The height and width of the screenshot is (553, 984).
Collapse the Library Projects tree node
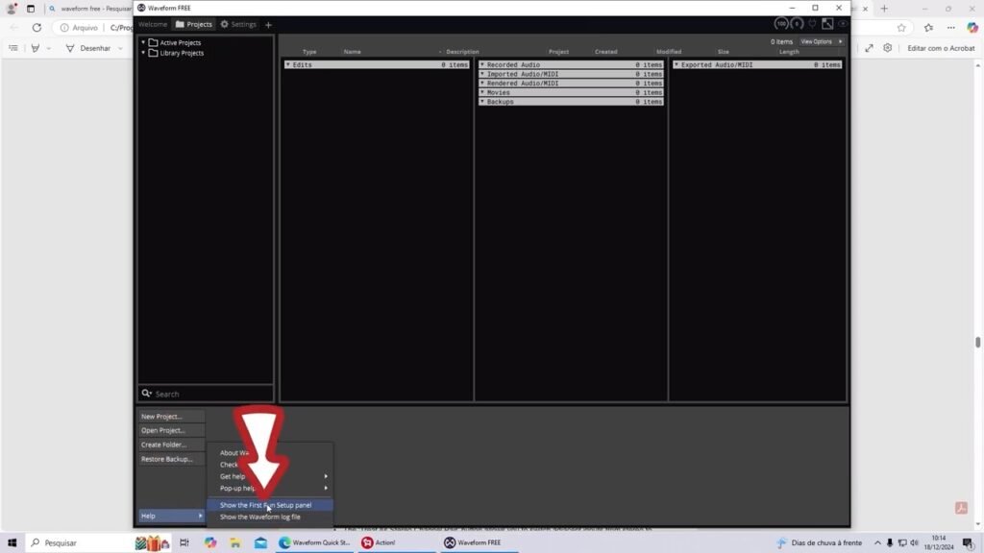[143, 54]
